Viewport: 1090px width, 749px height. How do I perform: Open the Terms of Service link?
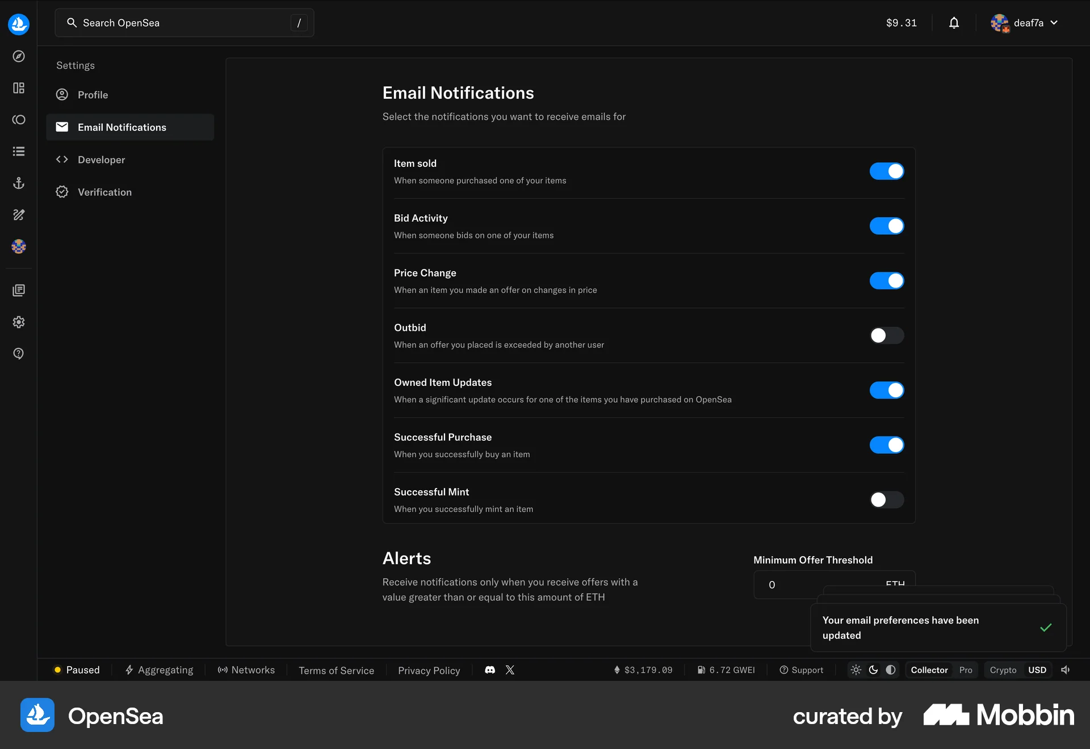tap(336, 670)
